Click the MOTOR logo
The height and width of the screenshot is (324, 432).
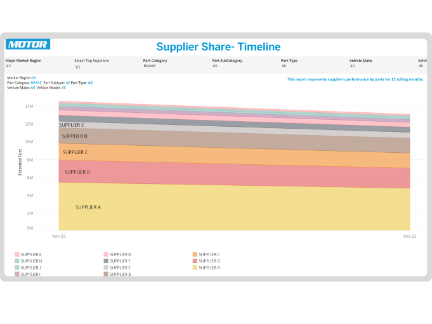pyautogui.click(x=28, y=44)
